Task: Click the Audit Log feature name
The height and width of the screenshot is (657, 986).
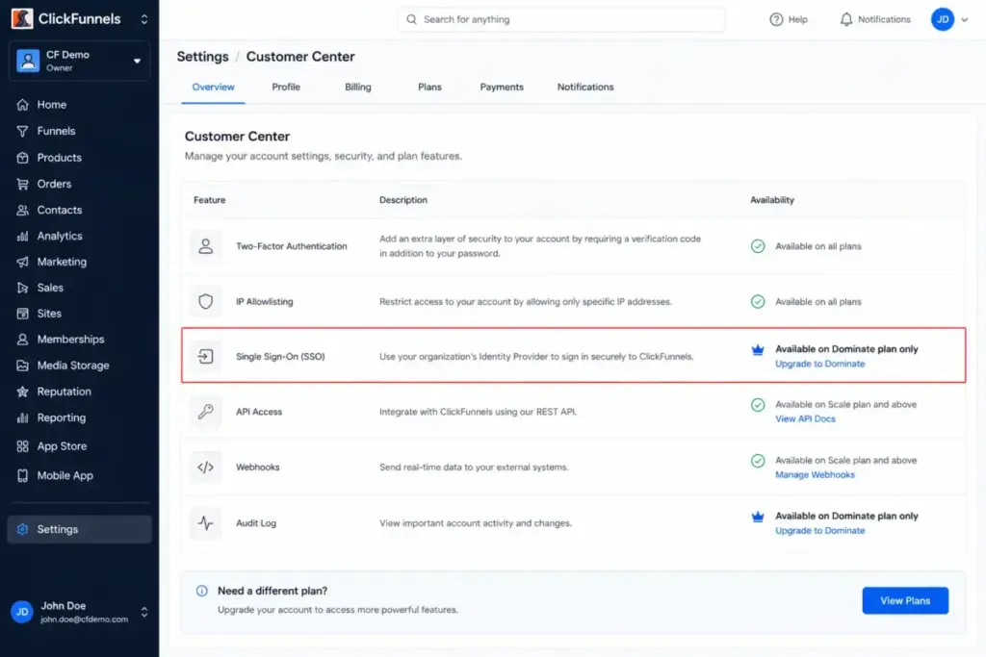Action: tap(256, 523)
